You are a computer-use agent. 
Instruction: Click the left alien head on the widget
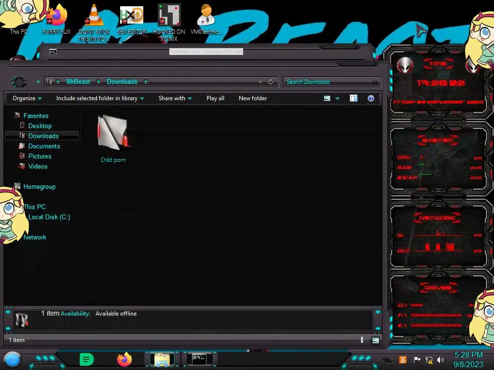[405, 65]
